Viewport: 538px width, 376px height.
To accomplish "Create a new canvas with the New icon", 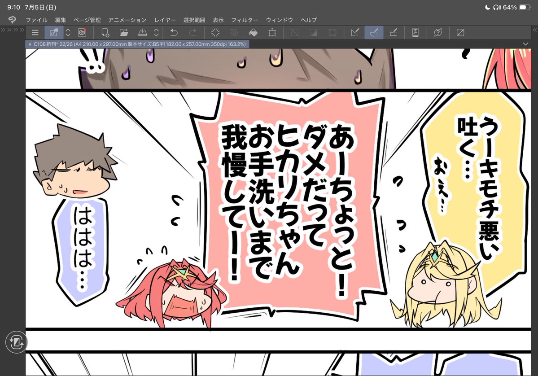I will point(105,33).
